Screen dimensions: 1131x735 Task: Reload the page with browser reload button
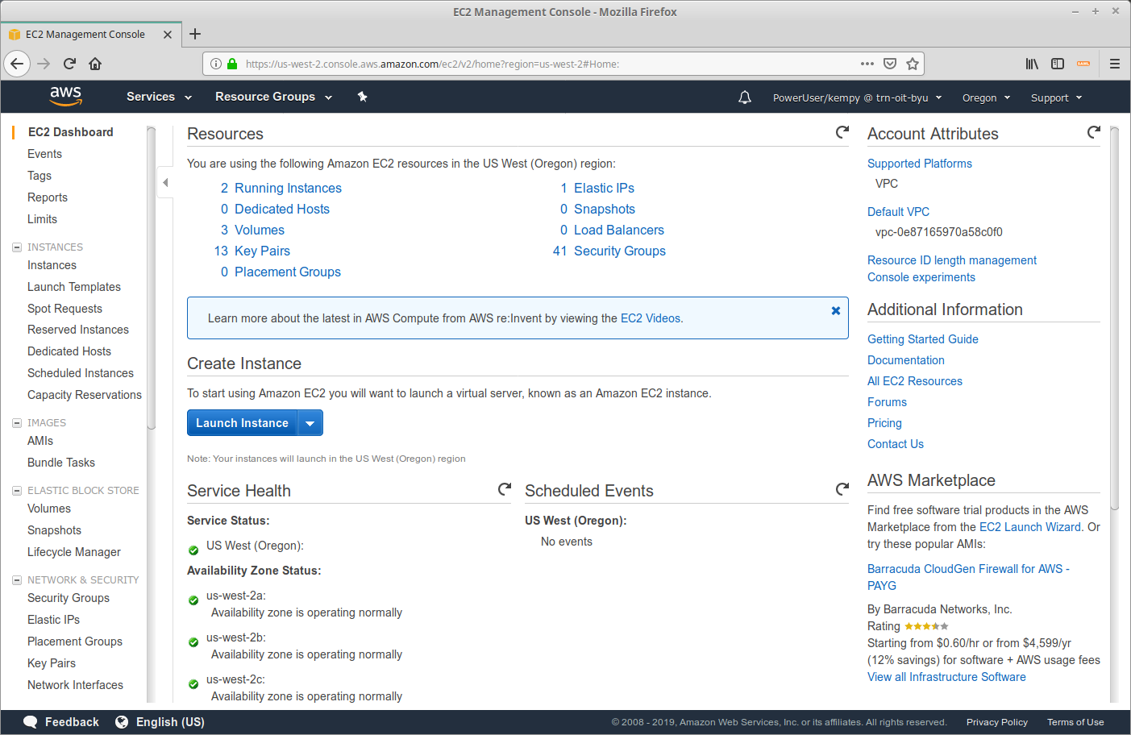pyautogui.click(x=69, y=64)
